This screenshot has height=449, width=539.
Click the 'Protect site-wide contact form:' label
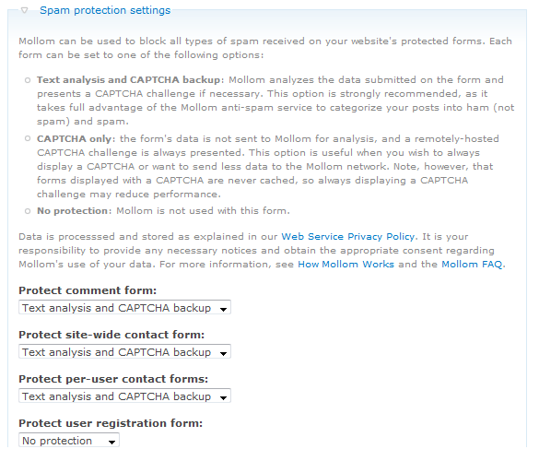coord(111,335)
